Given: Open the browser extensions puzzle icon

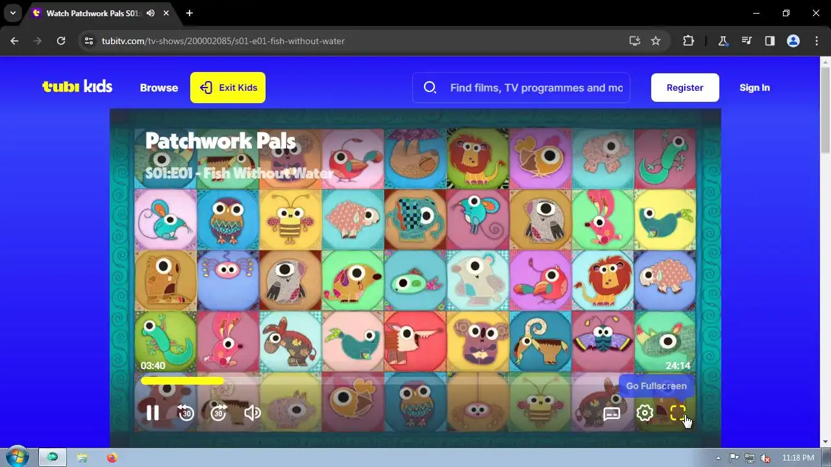Looking at the screenshot, I should coord(688,41).
